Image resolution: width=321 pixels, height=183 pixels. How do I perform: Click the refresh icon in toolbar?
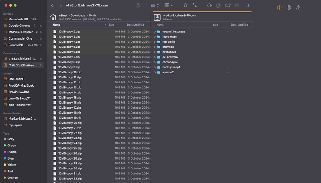209,6
